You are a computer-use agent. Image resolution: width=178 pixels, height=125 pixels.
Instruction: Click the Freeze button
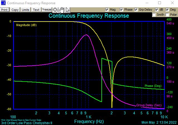click(x=47, y=10)
